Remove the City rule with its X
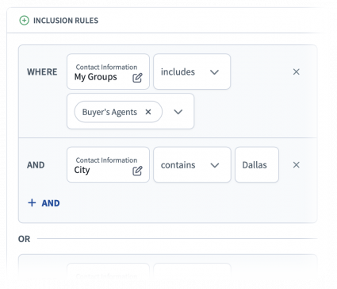This screenshot has height=289, width=337. (x=297, y=165)
